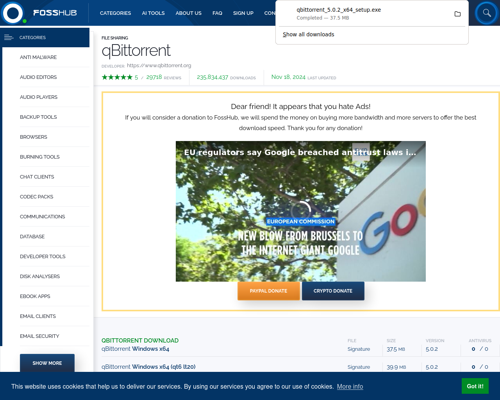Open Signature for qt6 lt20 39.9 MB

point(359,367)
